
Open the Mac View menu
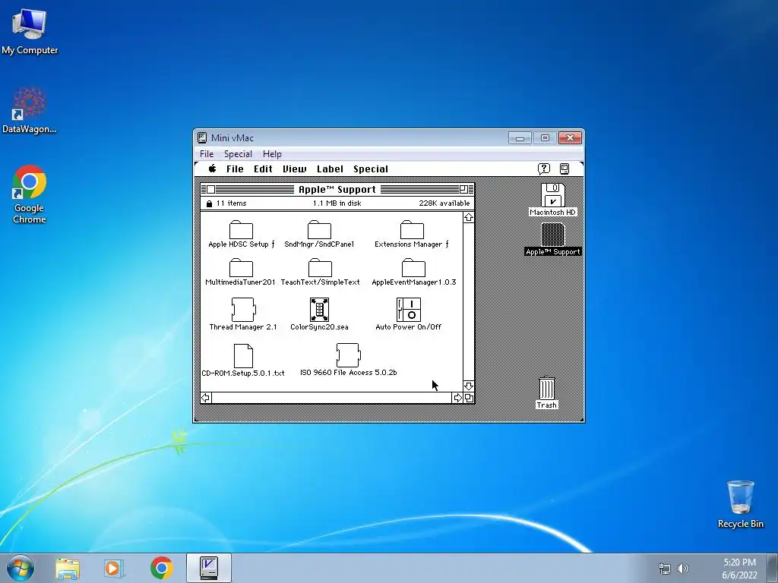coord(295,169)
